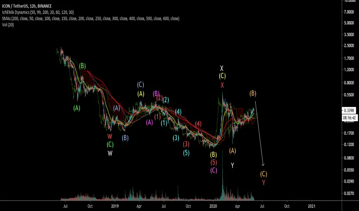Select the red W wave label
This screenshot has height=211, width=359.
(x=110, y=137)
